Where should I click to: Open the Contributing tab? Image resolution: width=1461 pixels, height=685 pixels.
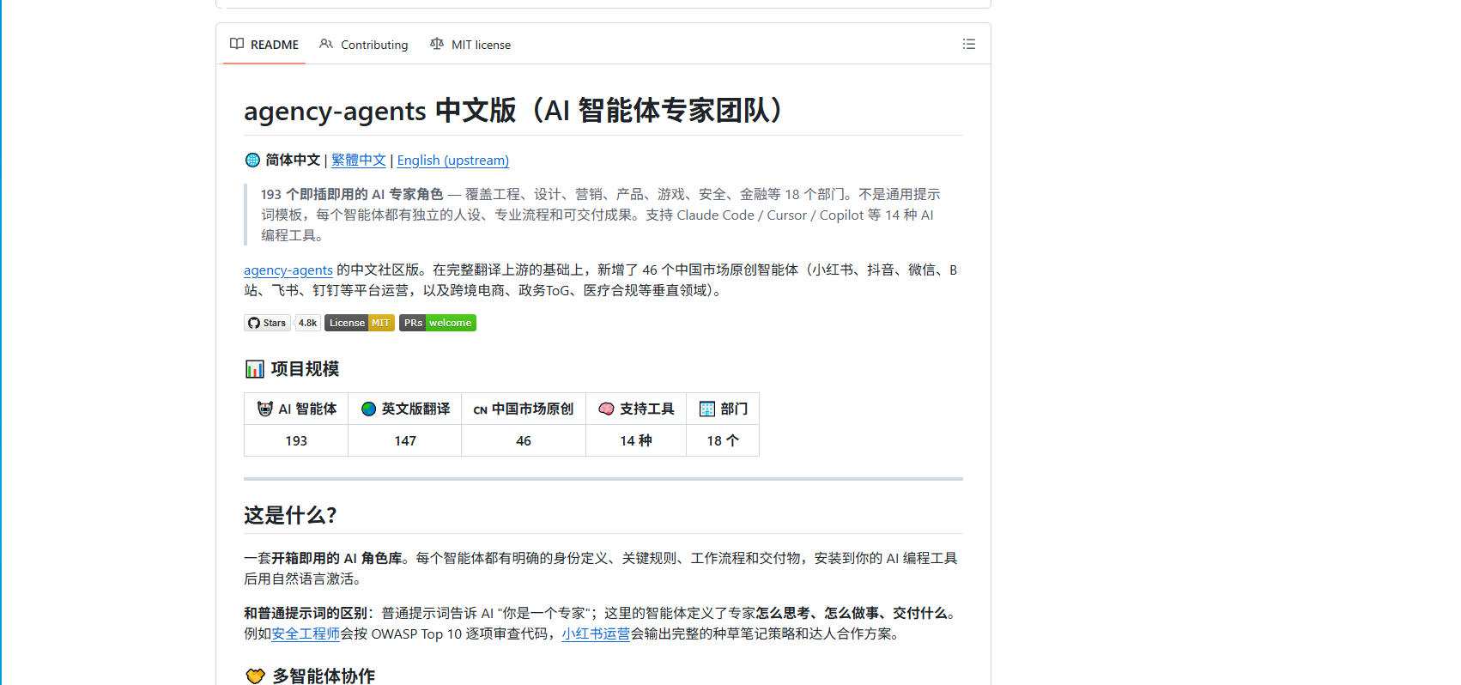363,45
